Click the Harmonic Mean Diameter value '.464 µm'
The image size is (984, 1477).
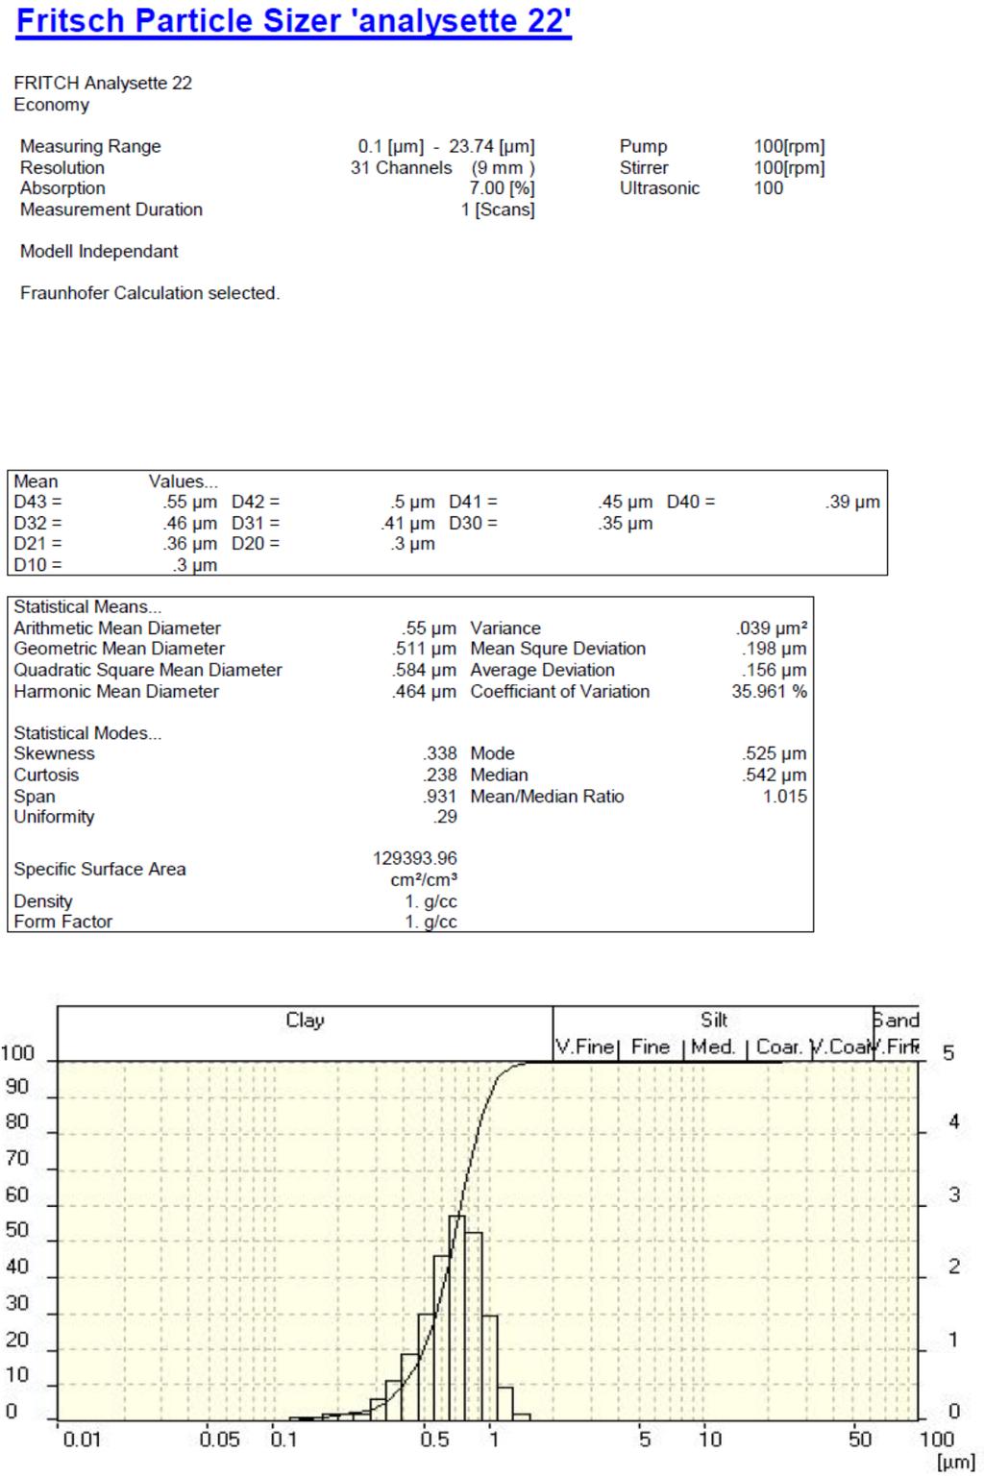[x=425, y=692]
